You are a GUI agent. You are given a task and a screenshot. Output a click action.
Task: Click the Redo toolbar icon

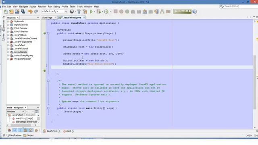36,12
